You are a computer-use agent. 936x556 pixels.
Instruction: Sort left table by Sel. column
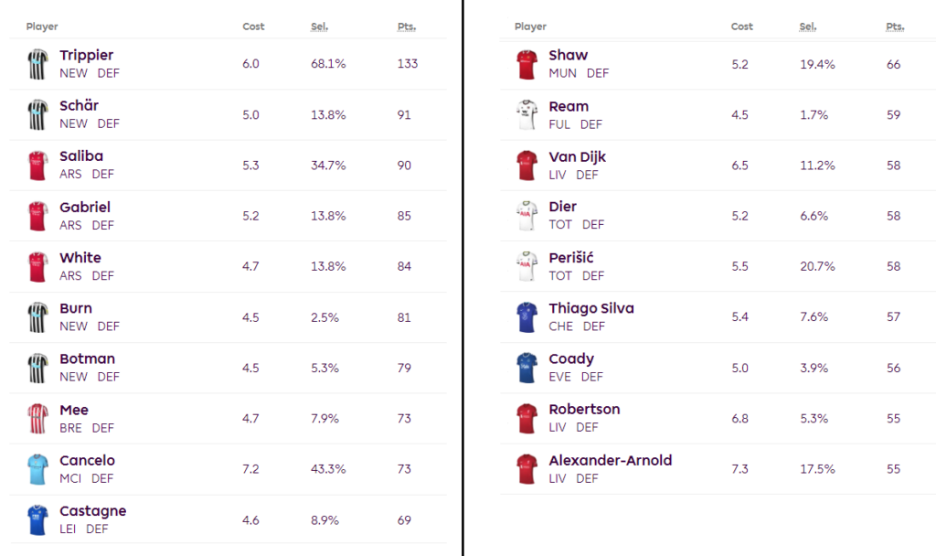click(x=319, y=27)
